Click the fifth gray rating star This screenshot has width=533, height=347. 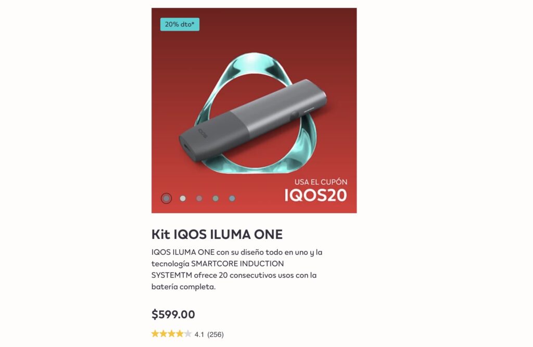click(187, 334)
